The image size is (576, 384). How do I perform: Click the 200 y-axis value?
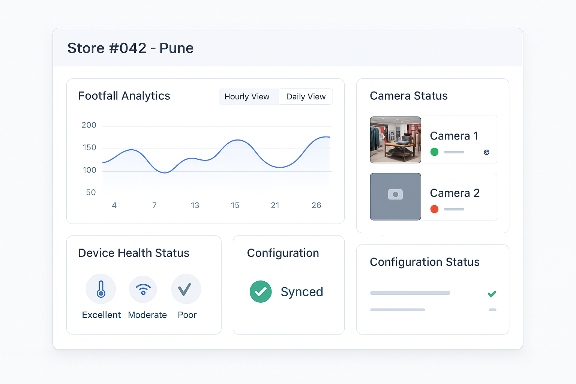click(x=89, y=125)
